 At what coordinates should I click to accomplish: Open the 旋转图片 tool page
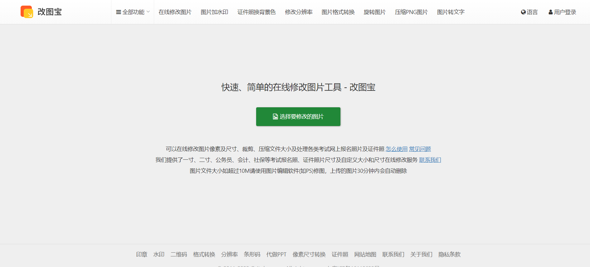coord(375,12)
